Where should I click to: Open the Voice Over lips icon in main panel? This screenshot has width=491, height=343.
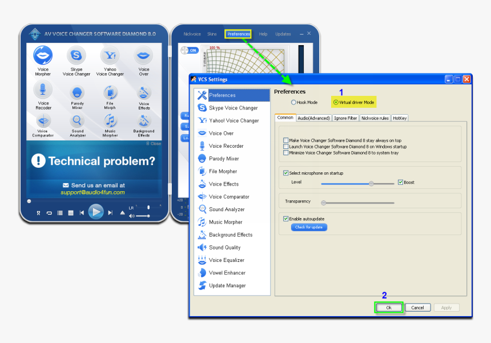click(x=143, y=56)
